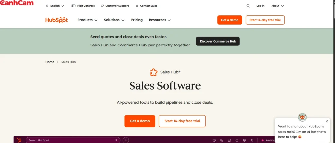Click the header Get a demo button

pyautogui.click(x=230, y=20)
